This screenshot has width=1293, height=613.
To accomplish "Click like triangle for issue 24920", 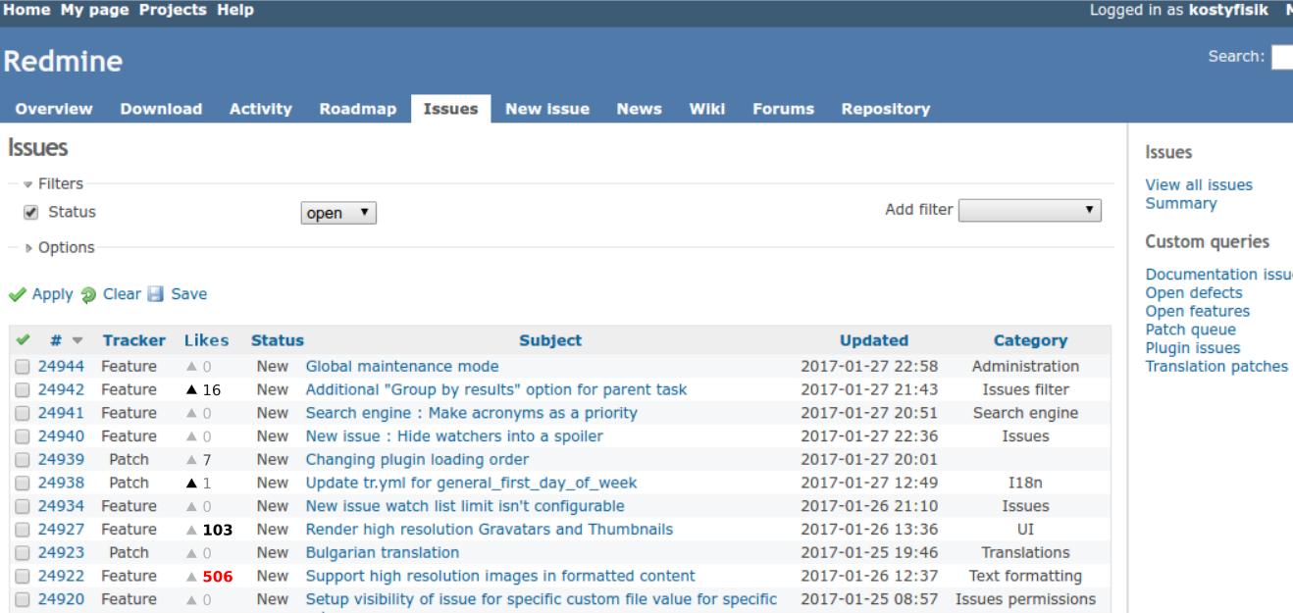I will point(191,600).
